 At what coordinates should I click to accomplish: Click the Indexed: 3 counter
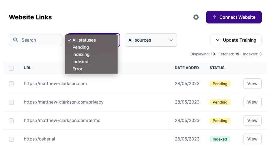[252, 54]
